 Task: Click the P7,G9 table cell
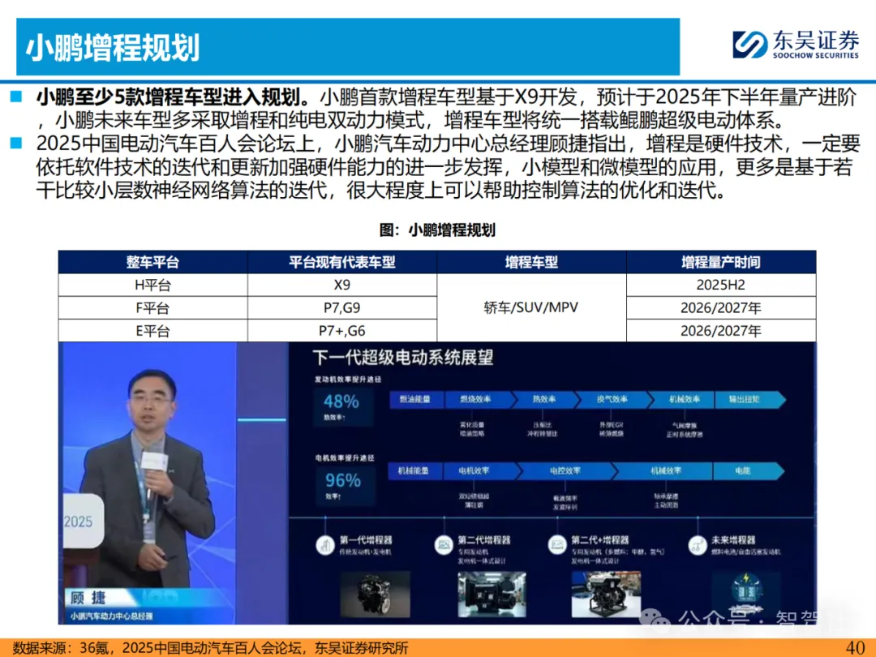tap(342, 308)
